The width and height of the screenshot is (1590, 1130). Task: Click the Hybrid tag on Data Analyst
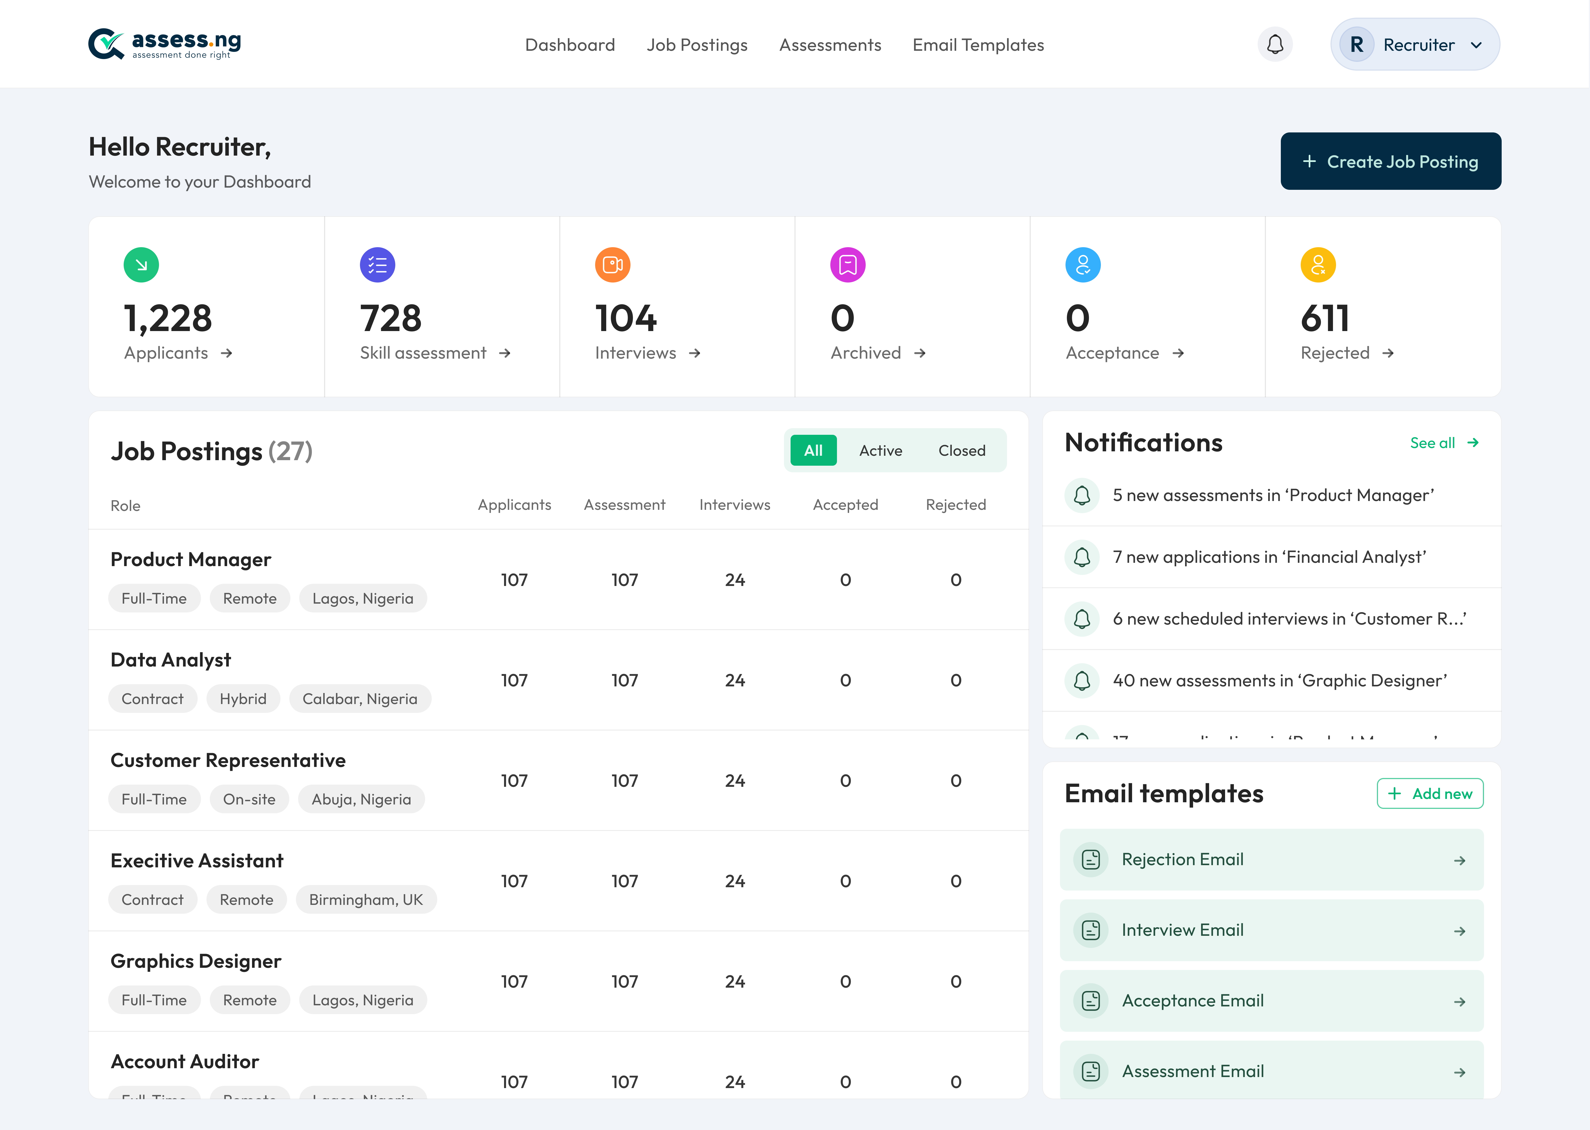tap(243, 699)
